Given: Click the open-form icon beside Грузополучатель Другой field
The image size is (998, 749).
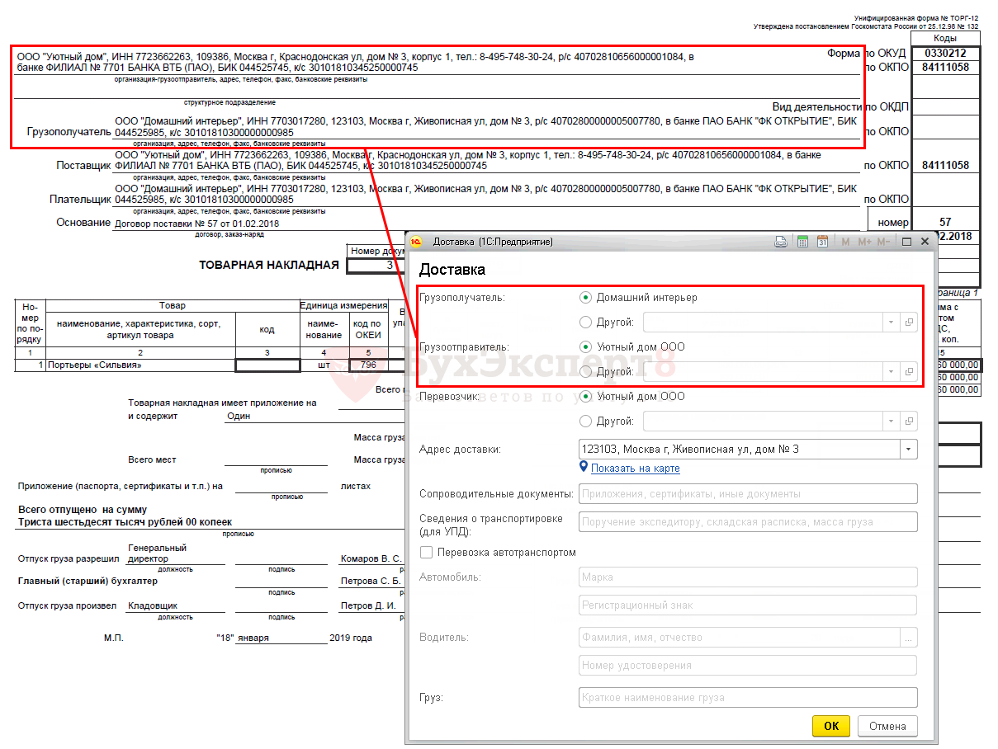Looking at the screenshot, I should tap(909, 323).
